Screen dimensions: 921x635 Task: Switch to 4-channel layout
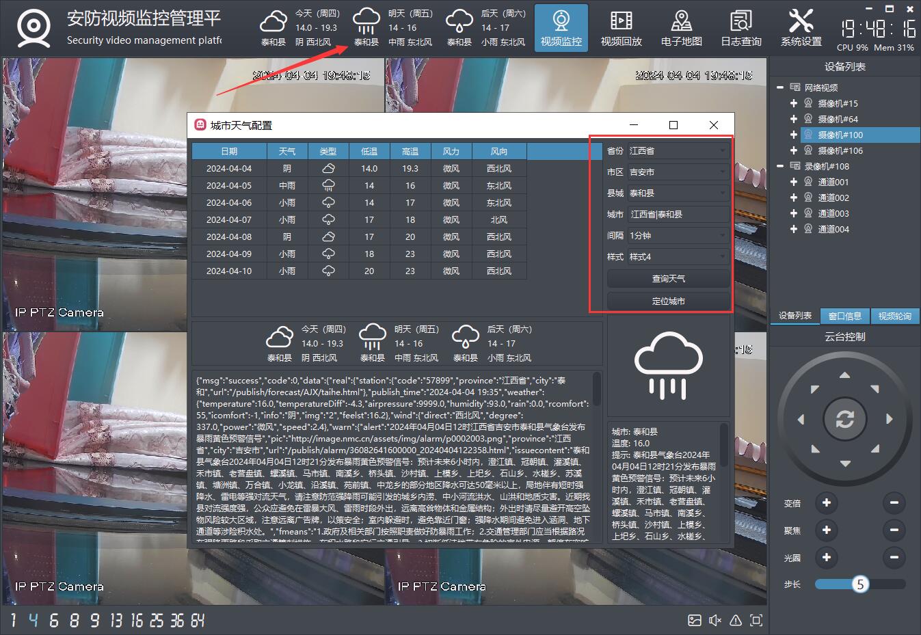(34, 620)
